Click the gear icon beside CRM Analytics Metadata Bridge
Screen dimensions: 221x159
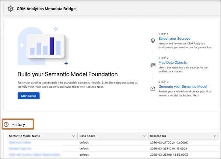11,9
